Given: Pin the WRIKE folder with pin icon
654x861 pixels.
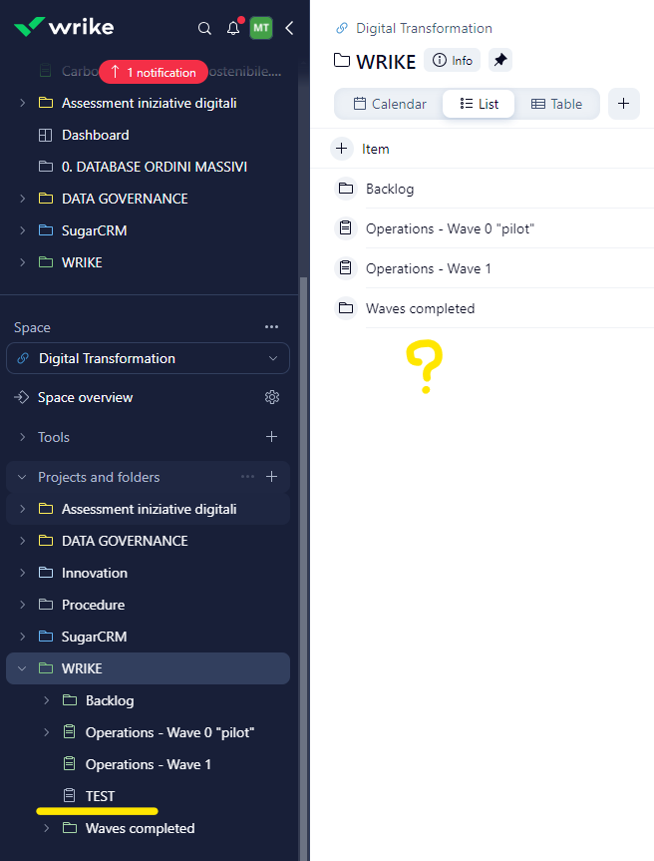Looking at the screenshot, I should 500,60.
